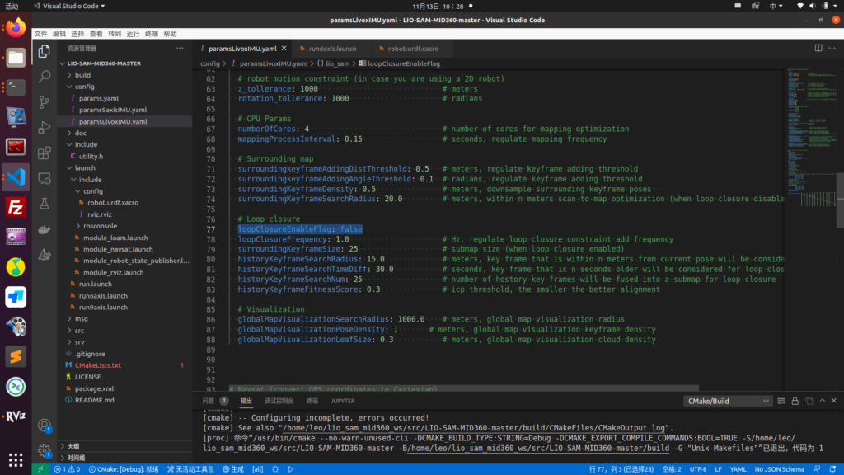This screenshot has height=475, width=844.
Task: Open the notifications bell in status bar
Action: [832, 469]
